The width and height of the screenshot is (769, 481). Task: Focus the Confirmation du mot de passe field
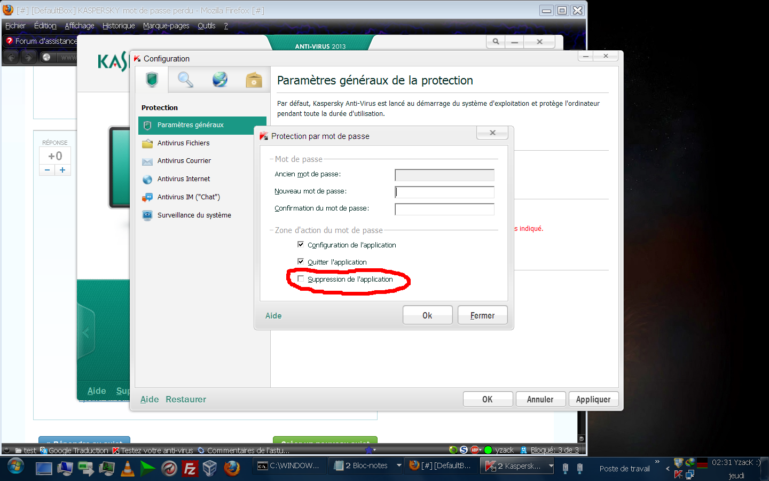(x=444, y=209)
